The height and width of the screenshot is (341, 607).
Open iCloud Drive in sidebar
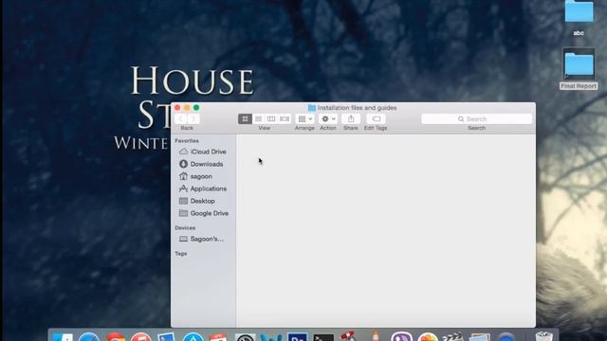click(203, 152)
